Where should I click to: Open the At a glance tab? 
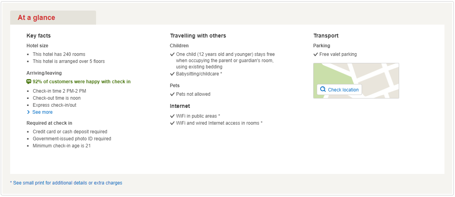(x=36, y=18)
